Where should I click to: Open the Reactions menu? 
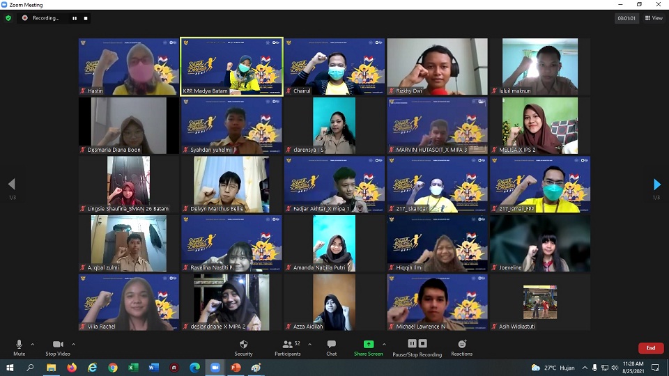point(461,347)
